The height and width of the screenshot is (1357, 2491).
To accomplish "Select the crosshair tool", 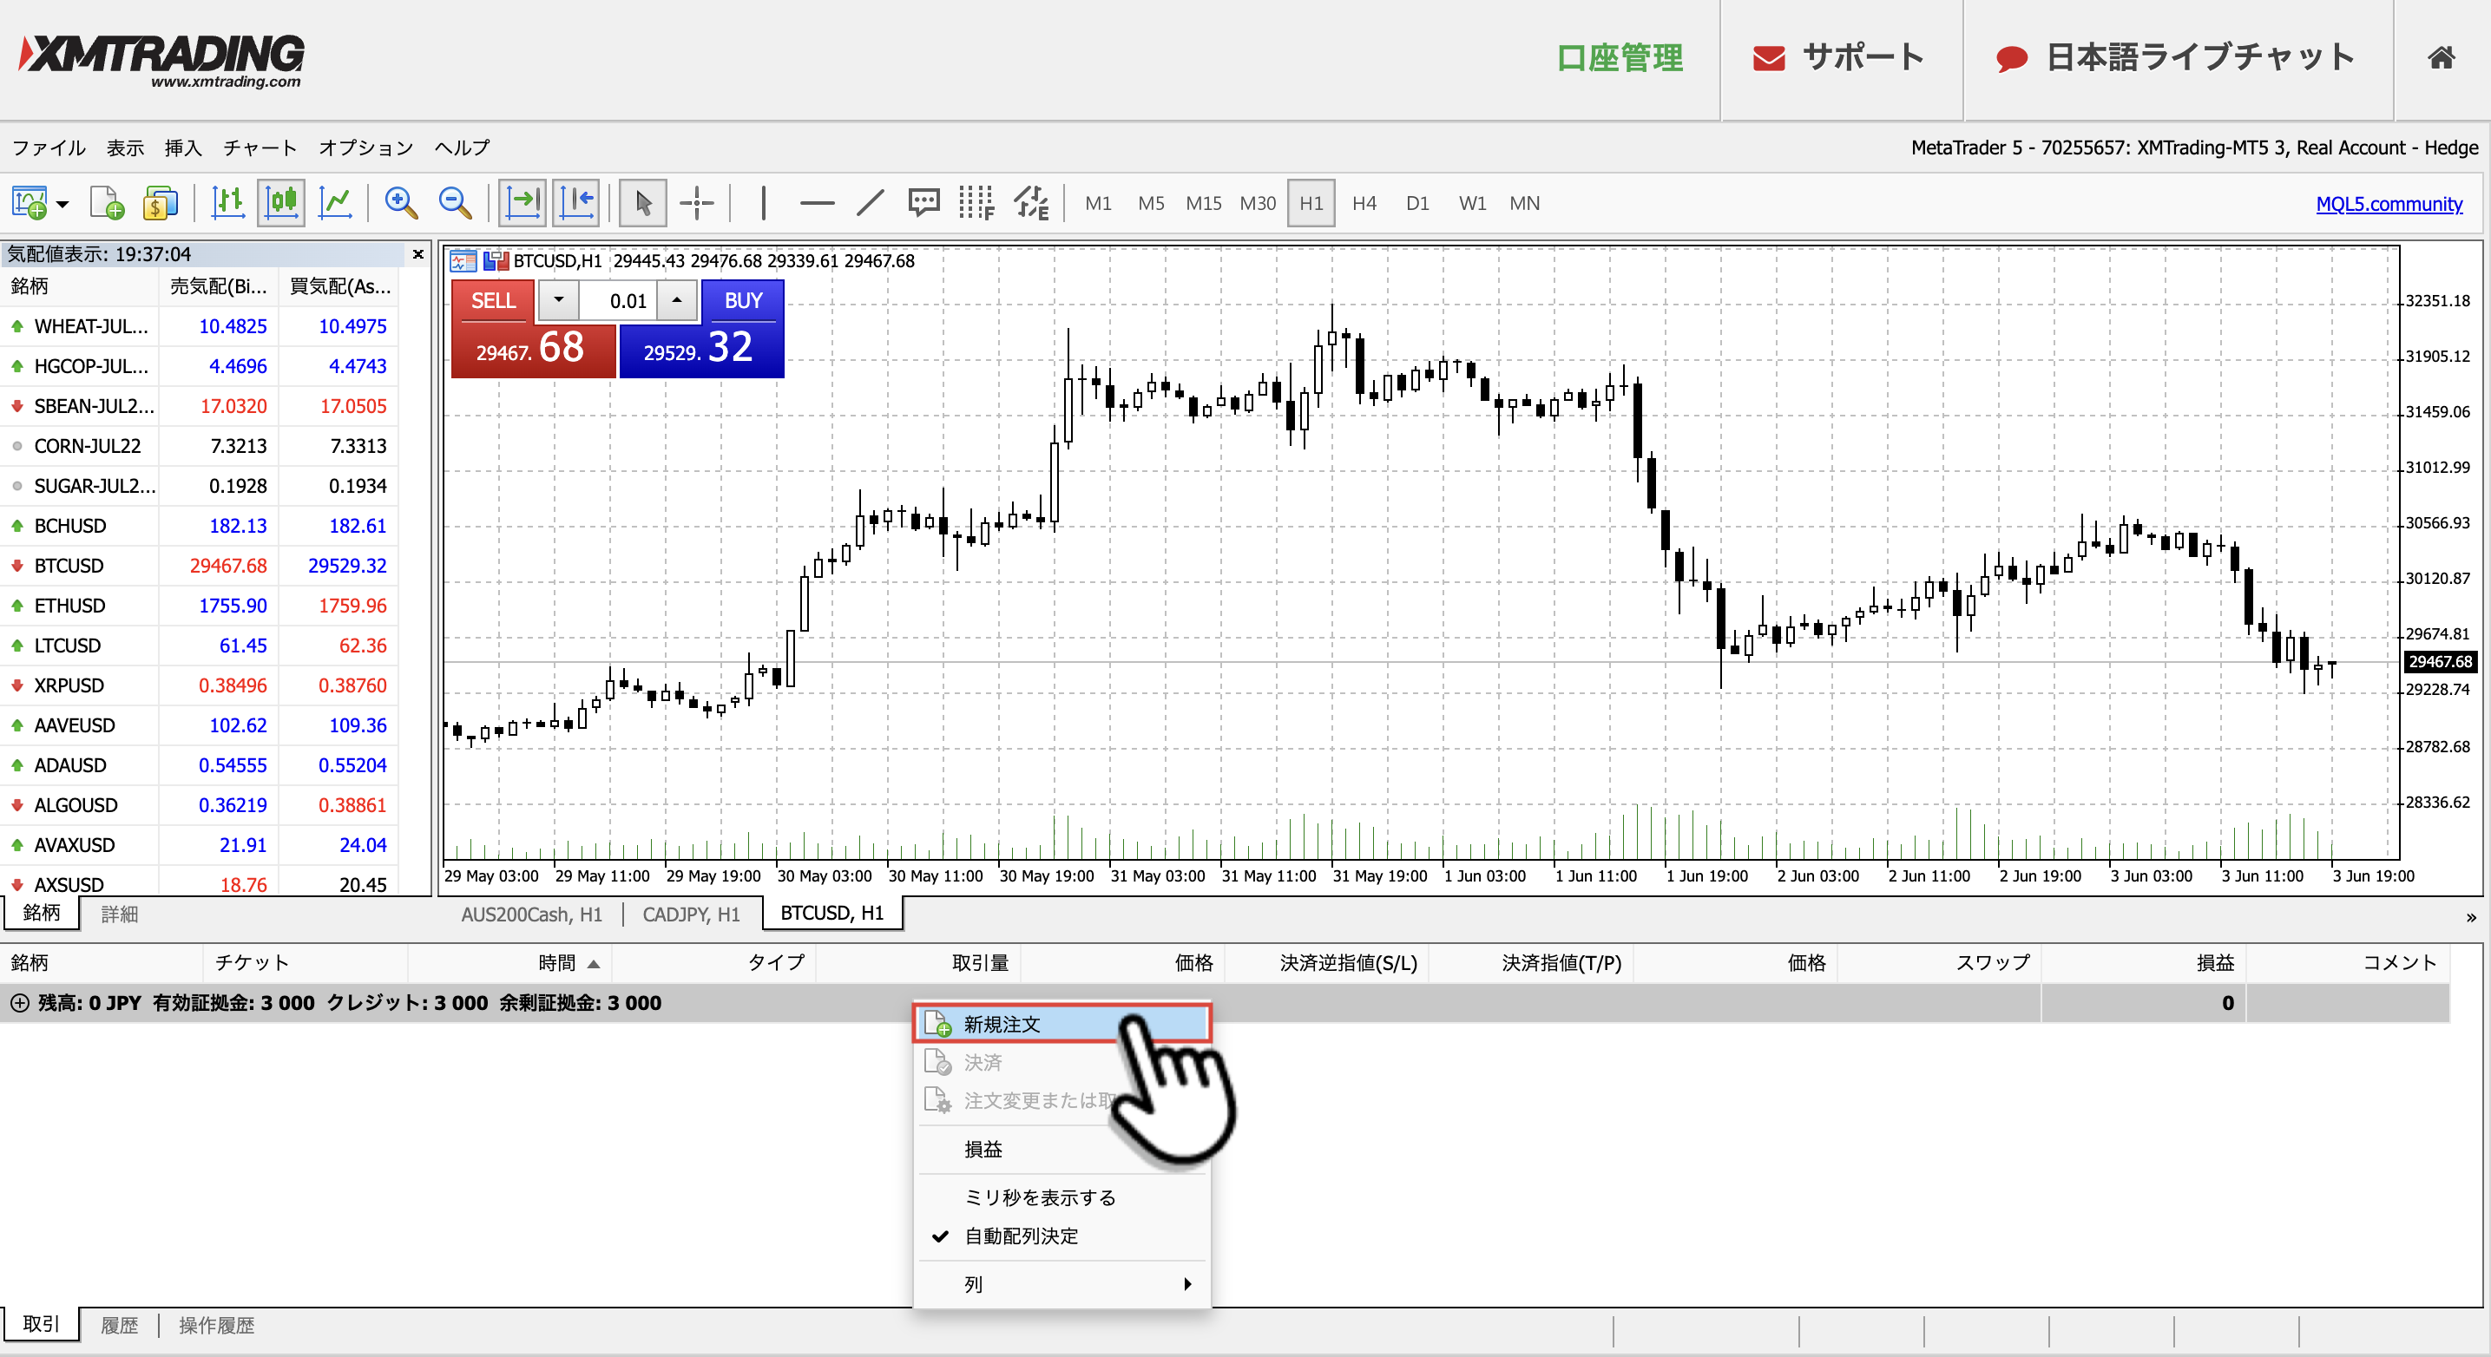I will (x=696, y=203).
